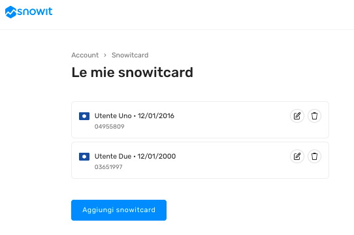354x235 pixels.
Task: Go back to the Account breadcrumb
Action: point(85,55)
